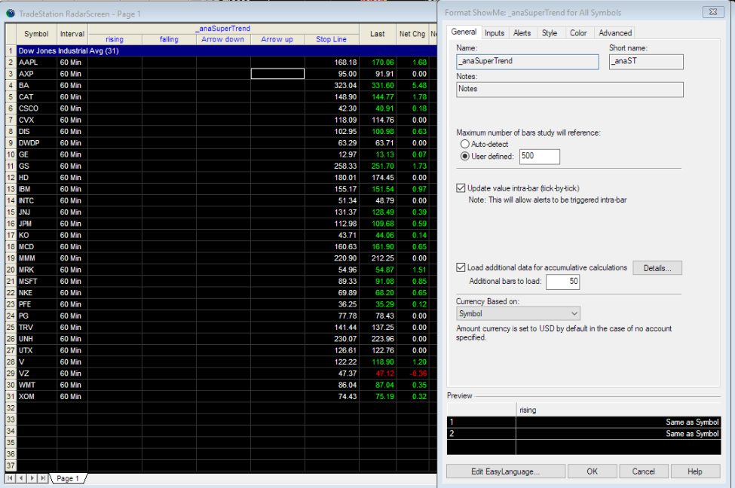Open the Currency Based on dropdown
Screen dimensions: 735x488
coord(518,314)
